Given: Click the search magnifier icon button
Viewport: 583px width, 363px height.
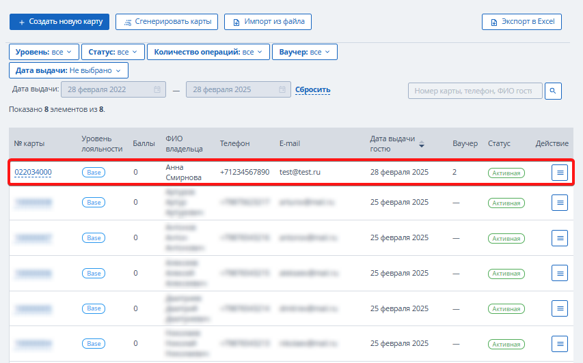Looking at the screenshot, I should 553,91.
